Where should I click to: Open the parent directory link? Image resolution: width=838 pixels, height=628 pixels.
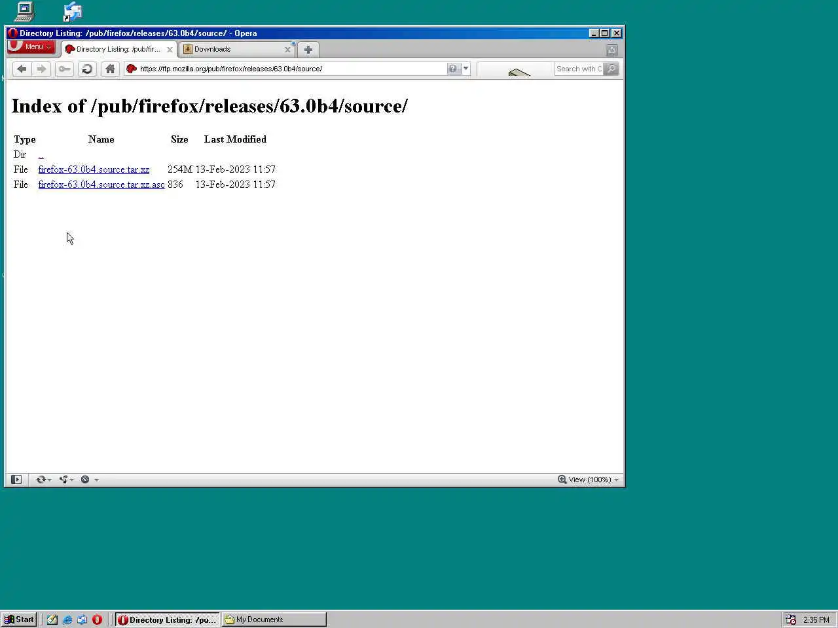click(41, 155)
